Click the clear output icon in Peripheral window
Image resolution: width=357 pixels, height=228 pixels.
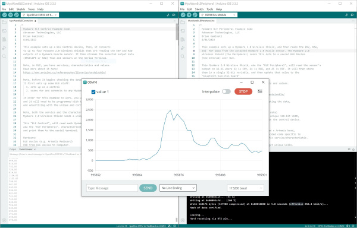[349, 149]
